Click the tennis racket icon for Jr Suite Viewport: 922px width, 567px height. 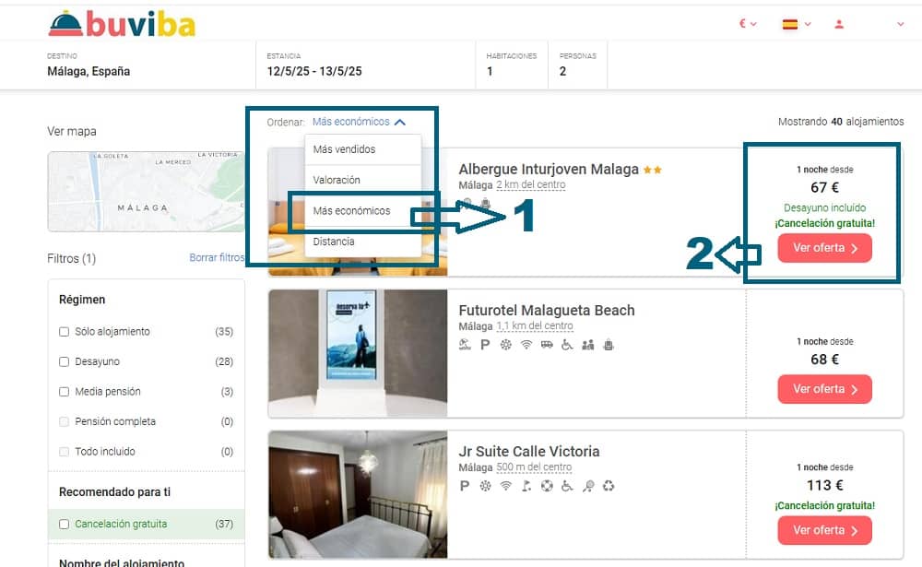588,486
